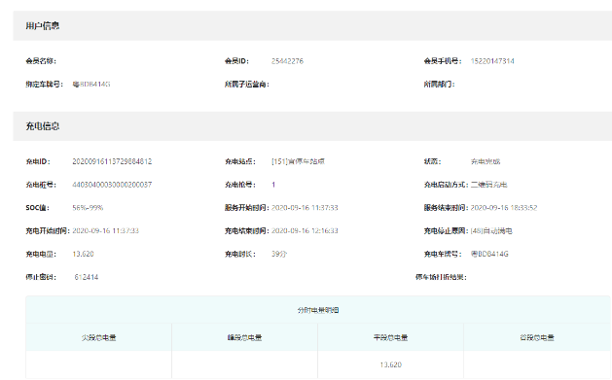Screen dimensions: 612x380
Task: Click the 充电枪号 value 1
Action: tap(273, 185)
